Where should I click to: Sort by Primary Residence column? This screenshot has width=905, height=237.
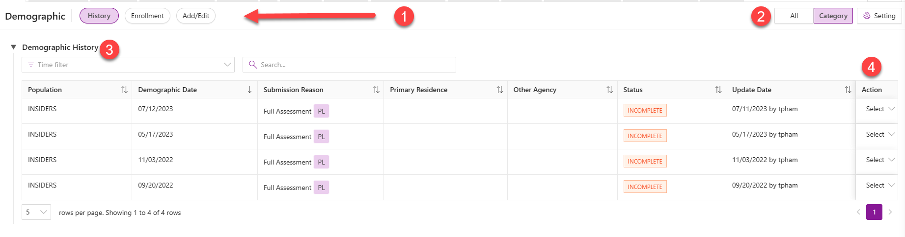pyautogui.click(x=499, y=90)
